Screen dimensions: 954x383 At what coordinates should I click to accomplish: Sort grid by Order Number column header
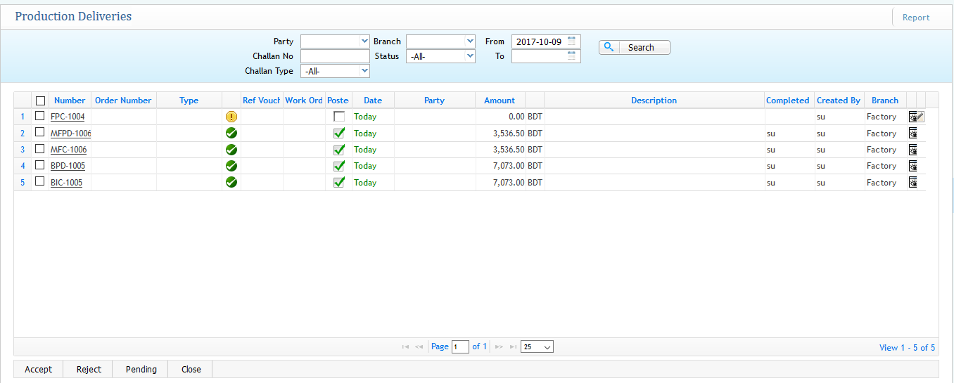[x=123, y=100]
